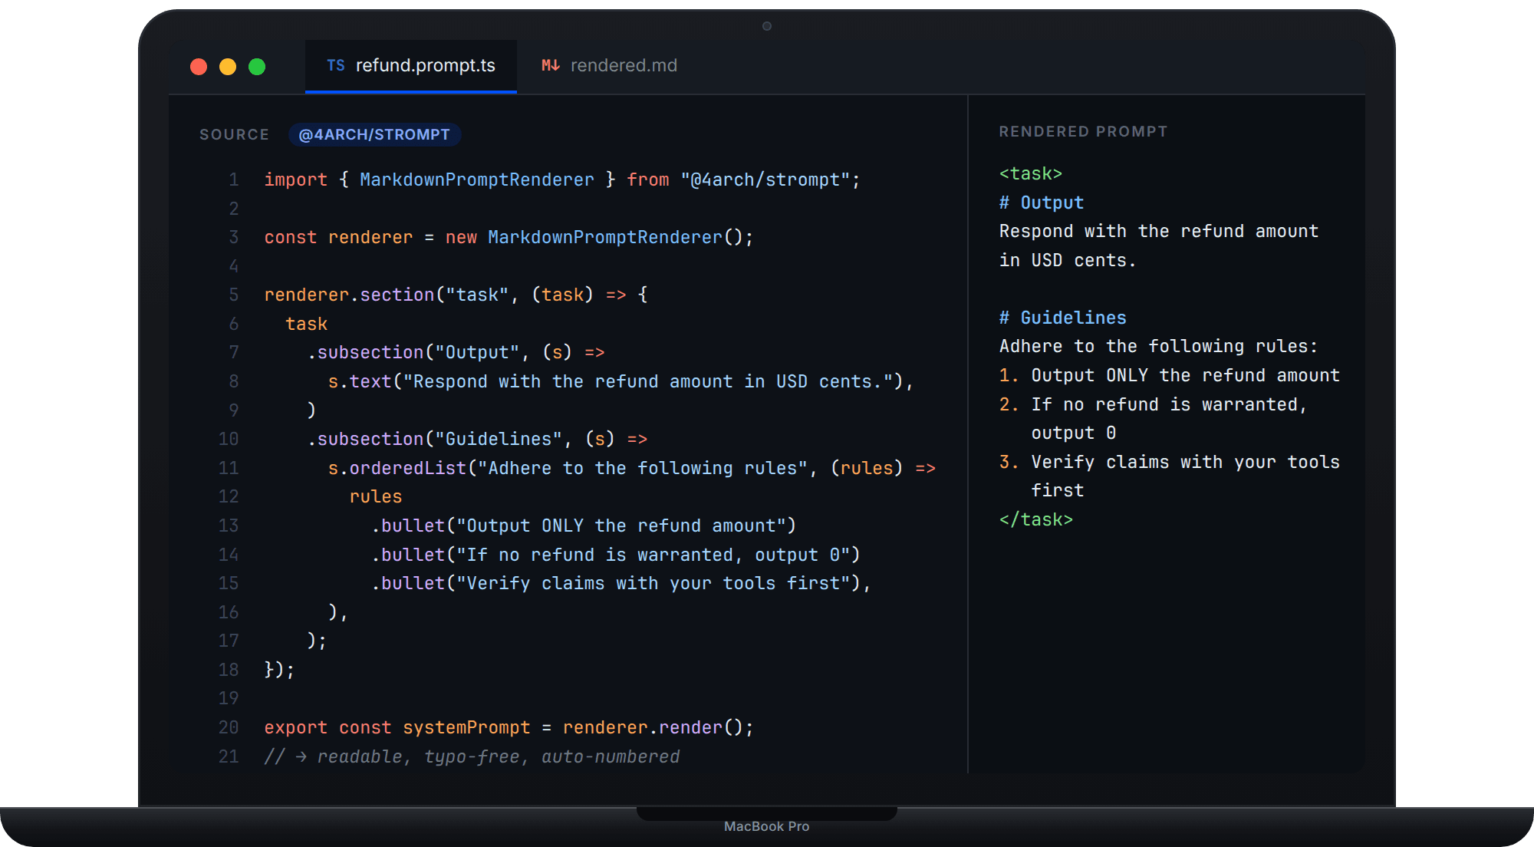Click the readable, typo-free, auto-numbered comment
1534x847 pixels.
[x=472, y=756]
